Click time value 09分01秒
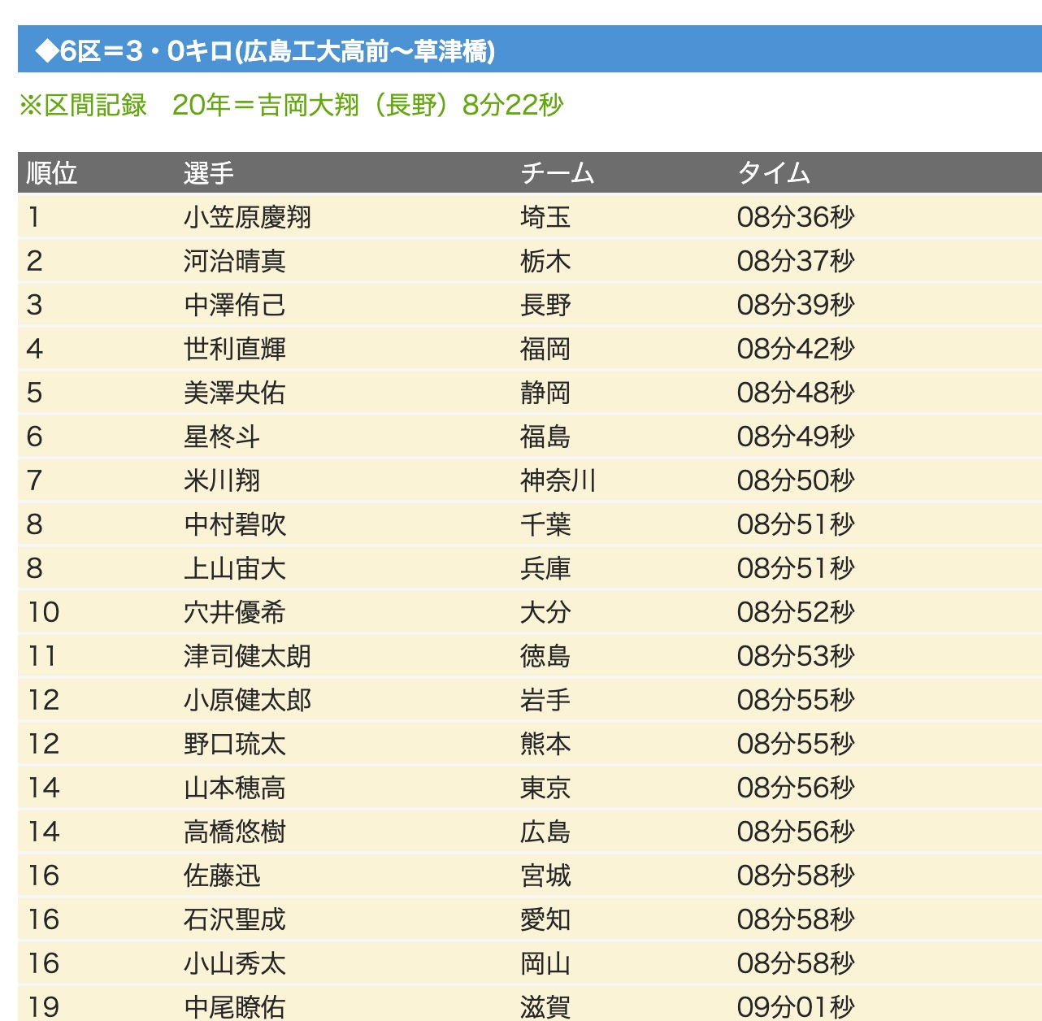This screenshot has height=1021, width=1042. coord(796,1007)
